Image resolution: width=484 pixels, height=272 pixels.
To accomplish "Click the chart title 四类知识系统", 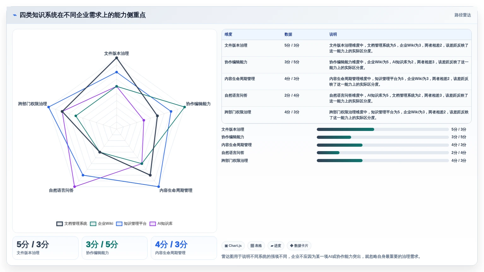I will (83, 15).
